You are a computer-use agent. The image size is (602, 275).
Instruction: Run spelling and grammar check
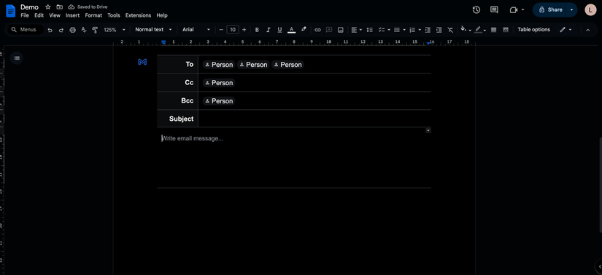point(84,30)
